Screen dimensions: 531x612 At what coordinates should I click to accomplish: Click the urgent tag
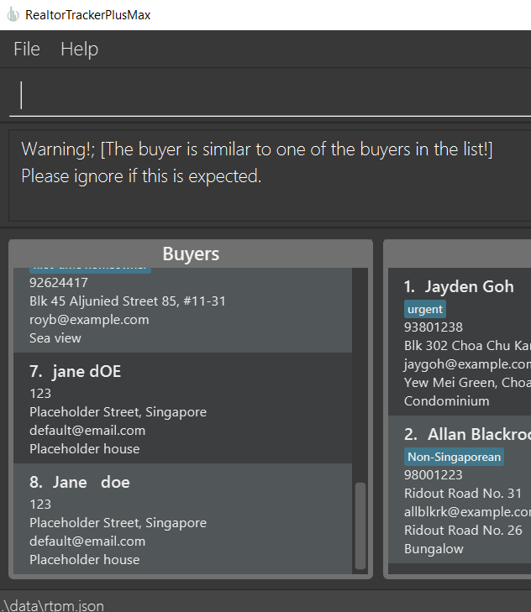(425, 310)
